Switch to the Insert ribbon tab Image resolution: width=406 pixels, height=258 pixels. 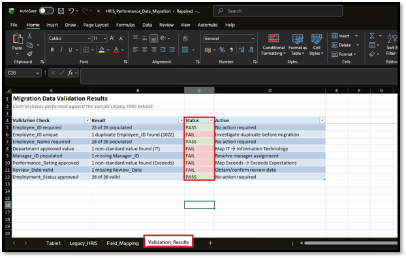[x=52, y=25]
